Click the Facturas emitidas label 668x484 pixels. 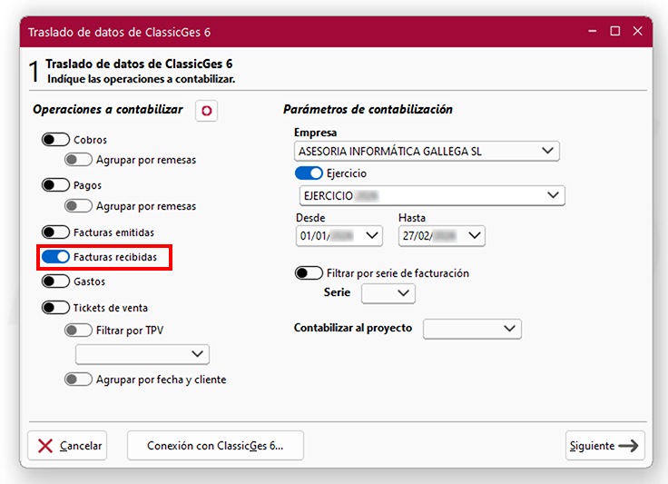point(113,232)
